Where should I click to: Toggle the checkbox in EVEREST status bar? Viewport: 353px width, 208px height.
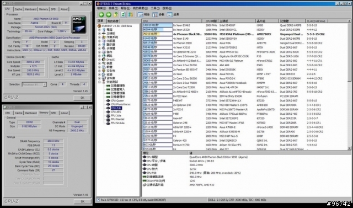(x=98, y=200)
